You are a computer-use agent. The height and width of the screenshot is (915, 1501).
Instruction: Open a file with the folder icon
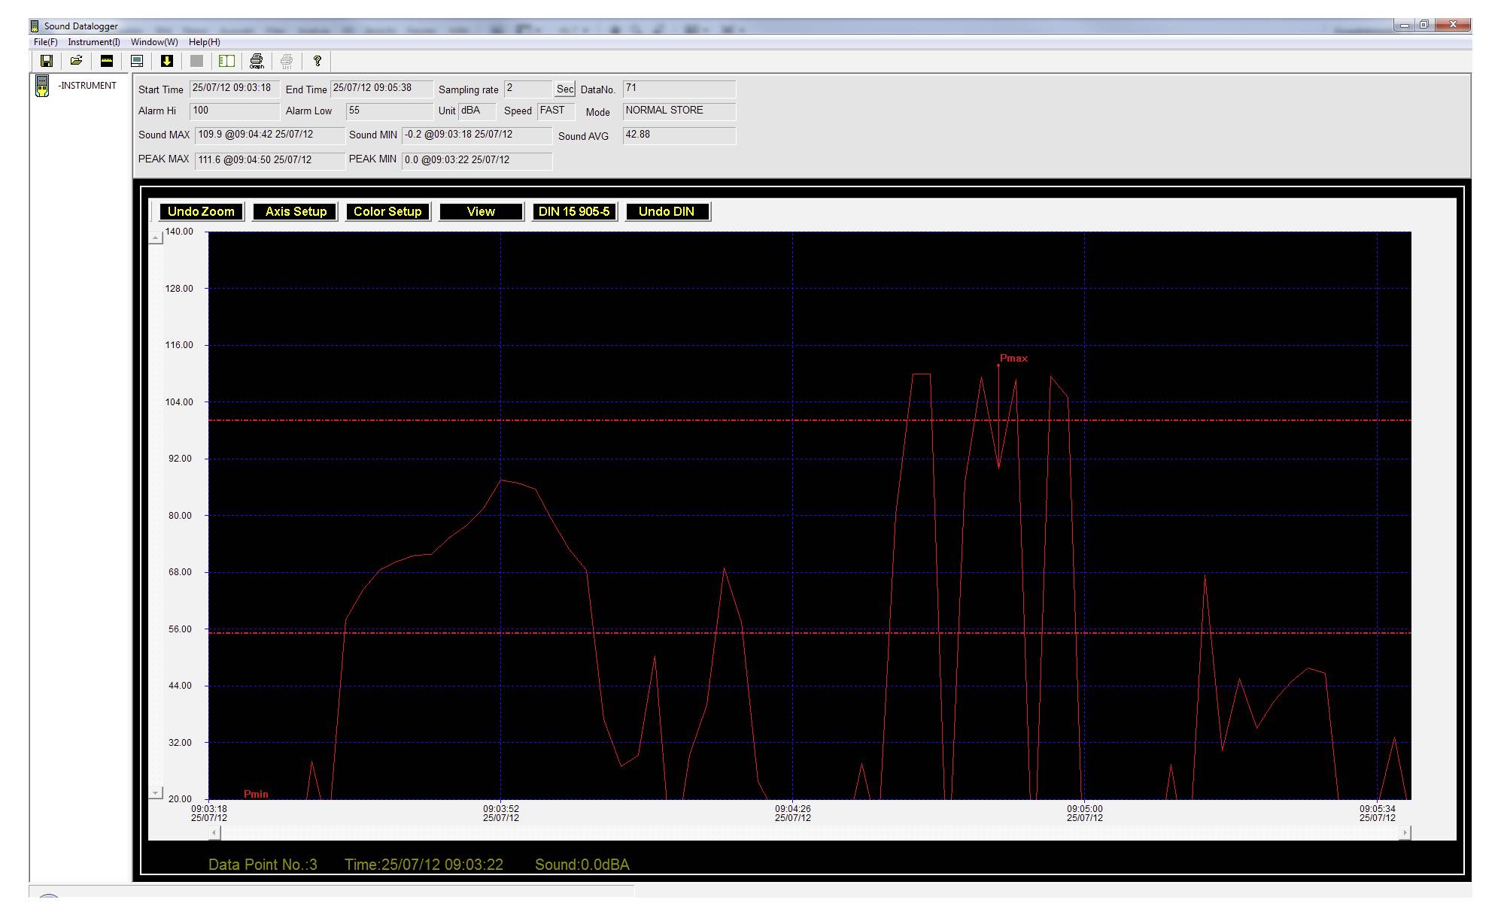tap(76, 61)
